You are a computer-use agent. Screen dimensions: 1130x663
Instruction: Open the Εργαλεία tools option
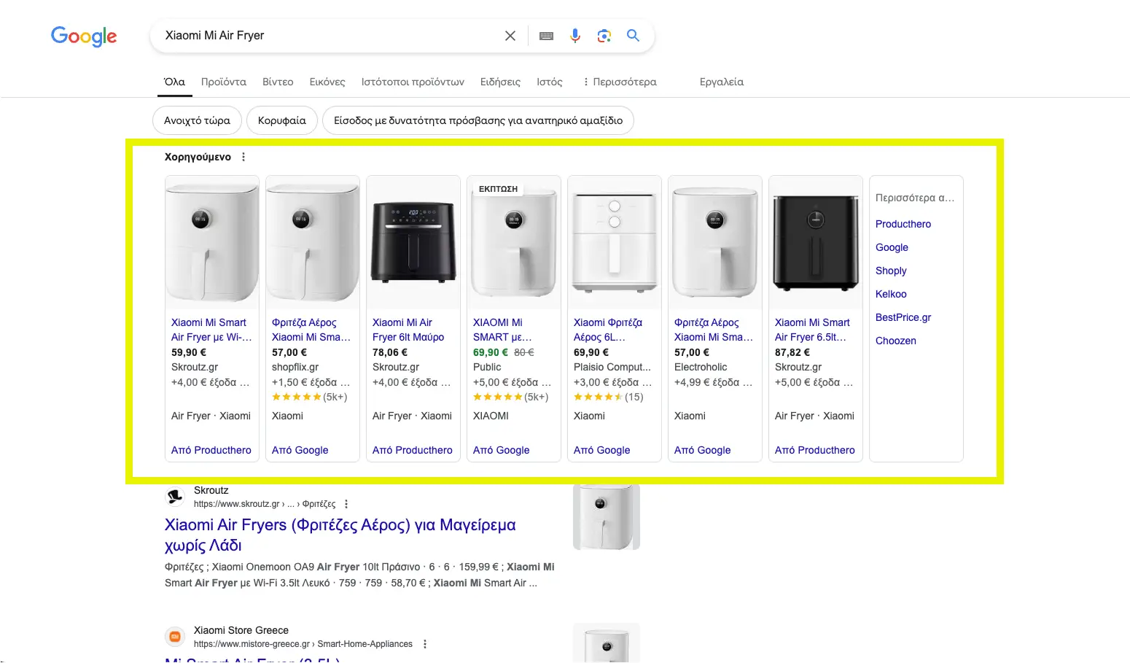(722, 82)
